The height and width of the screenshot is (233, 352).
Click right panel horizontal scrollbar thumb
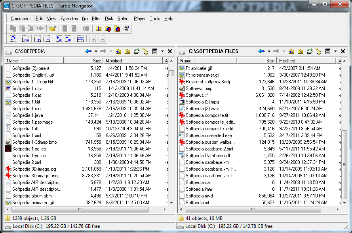click(x=253, y=209)
